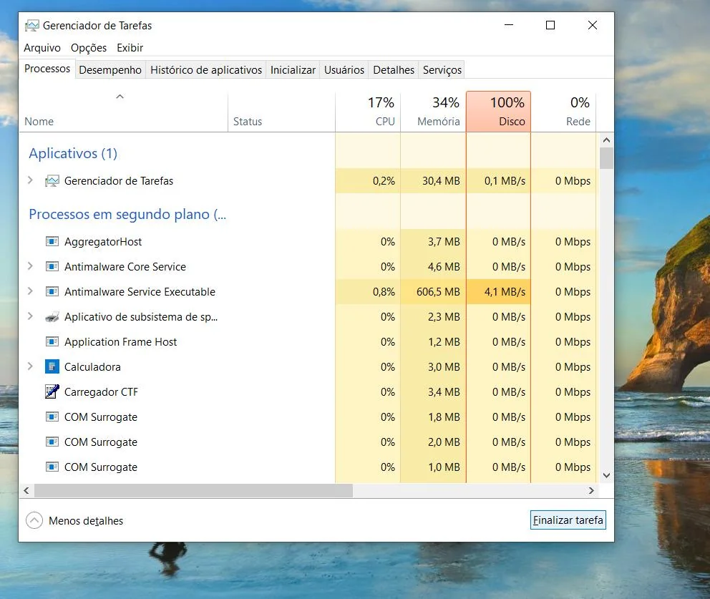
Task: Select the AggregatorHost process name
Action: 103,242
